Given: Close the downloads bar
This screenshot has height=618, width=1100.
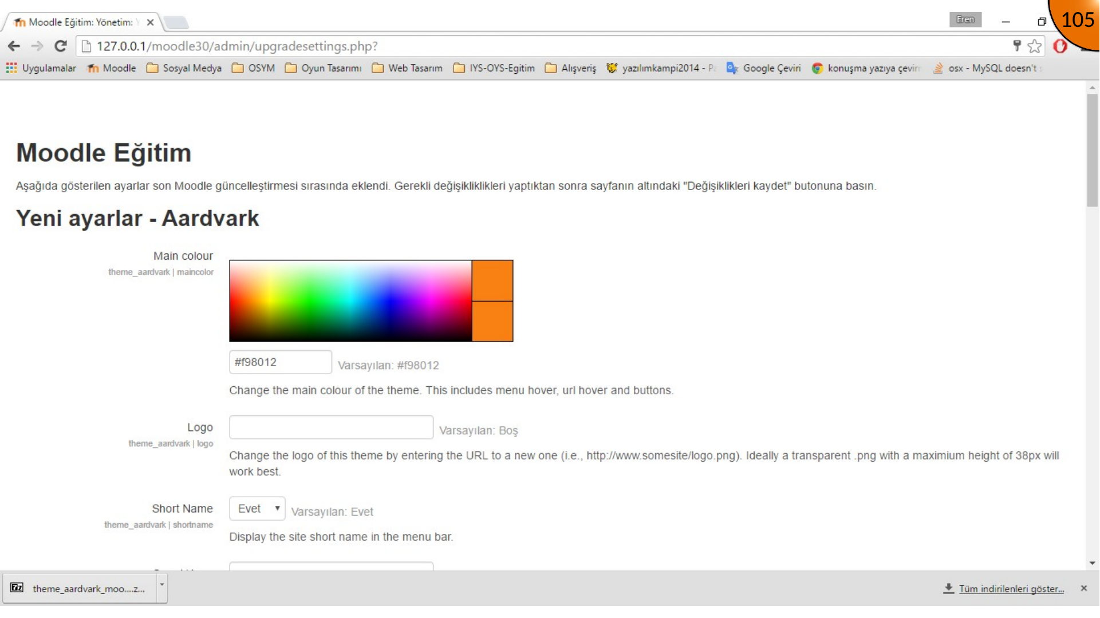Looking at the screenshot, I should (1083, 588).
